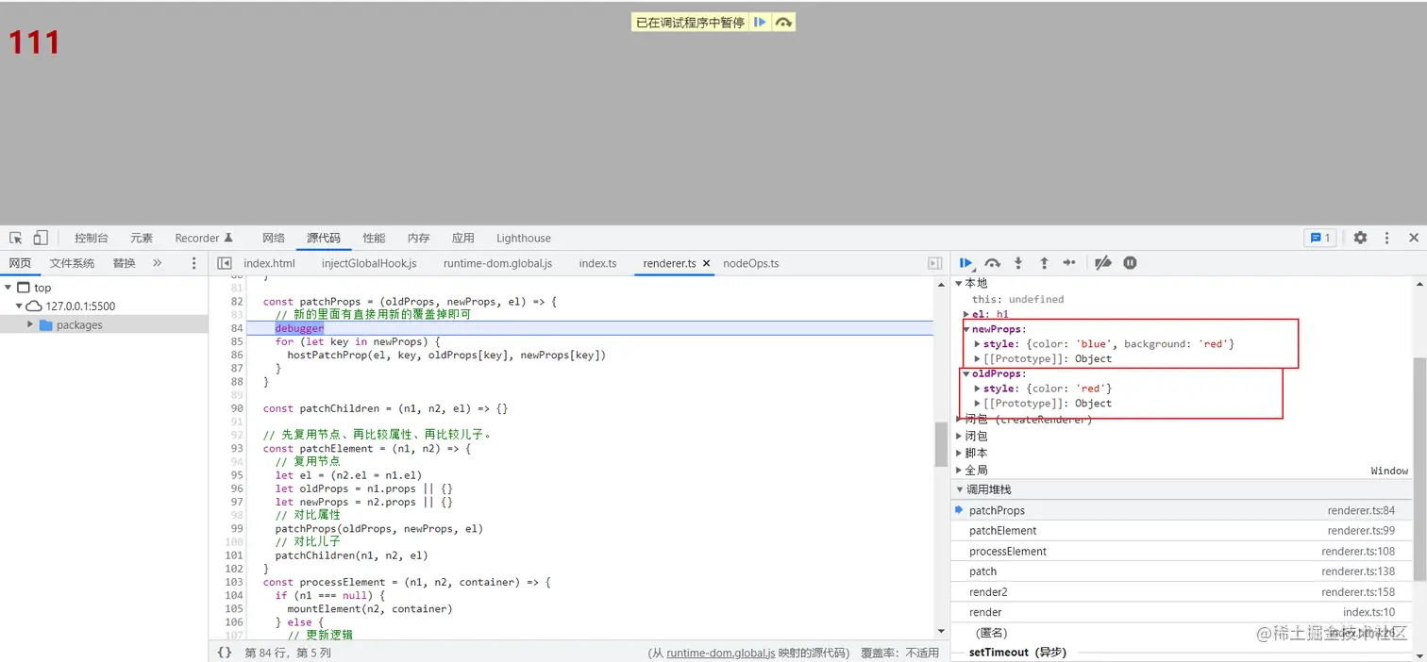1427x662 pixels.
Task: Deactivate all breakpoints
Action: click(x=1102, y=263)
